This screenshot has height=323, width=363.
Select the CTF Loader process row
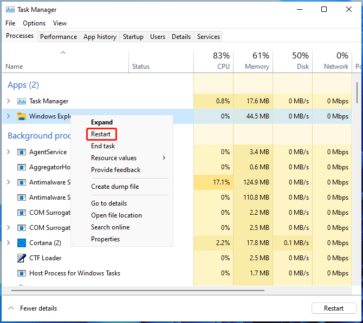(x=177, y=258)
